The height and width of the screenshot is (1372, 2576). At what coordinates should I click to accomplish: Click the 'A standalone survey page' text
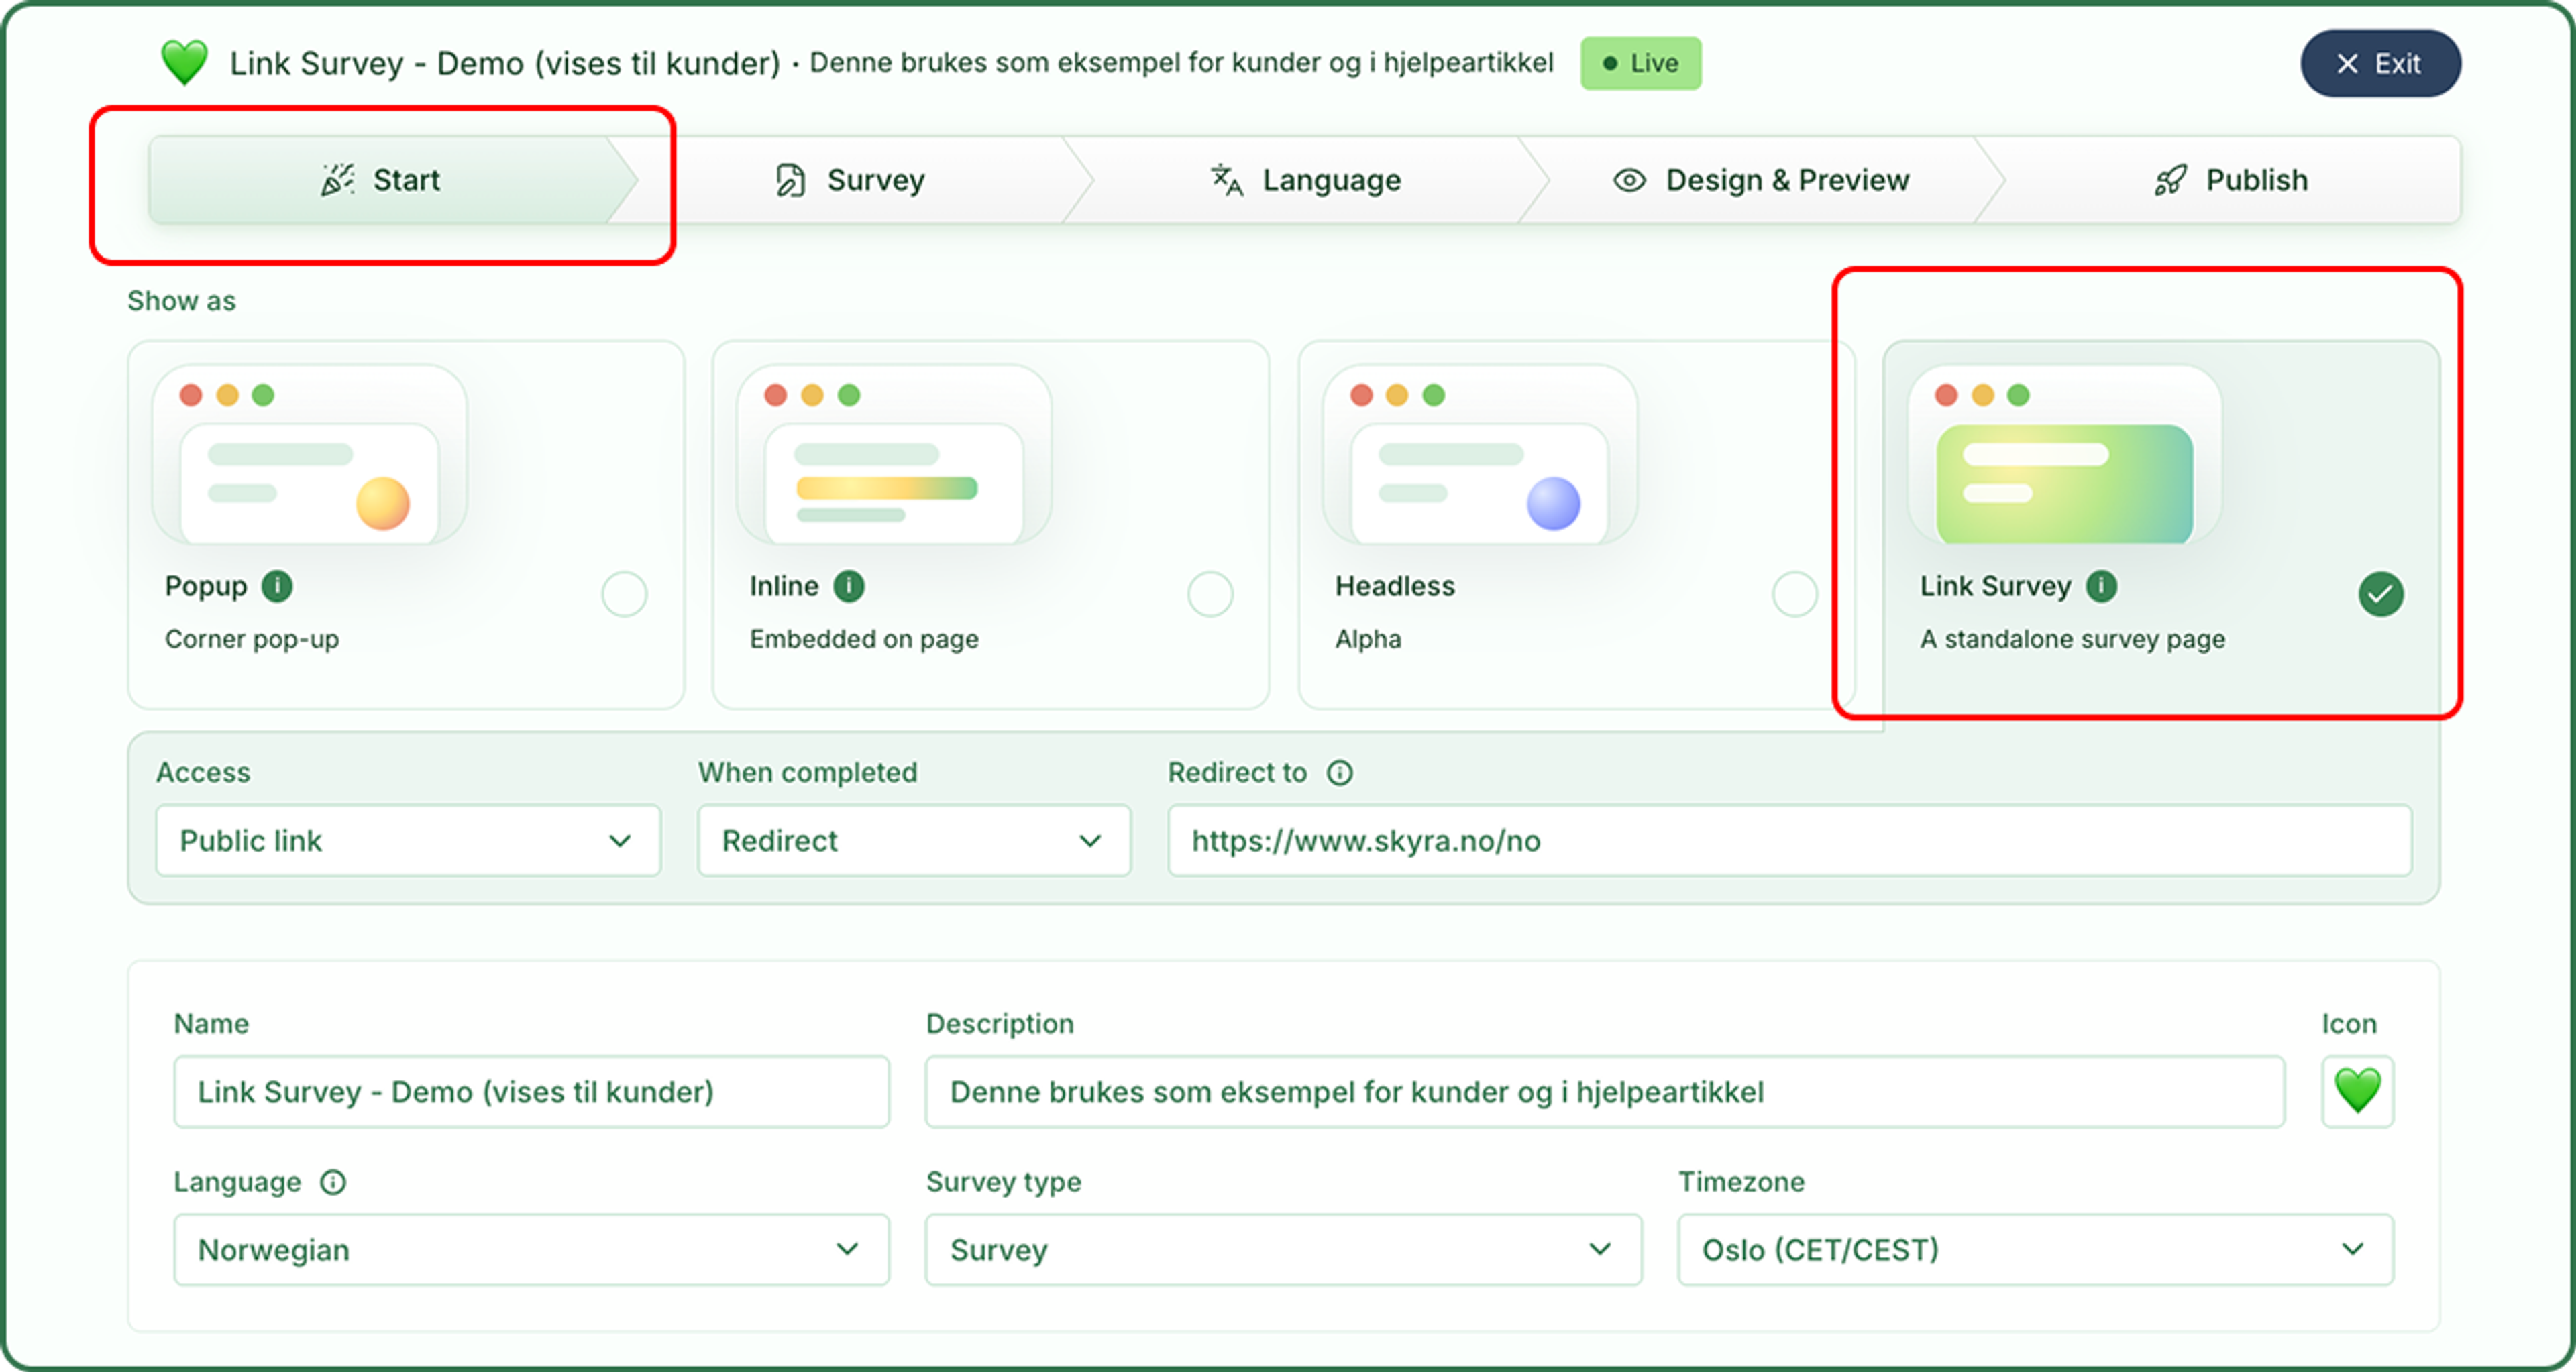click(x=2072, y=640)
